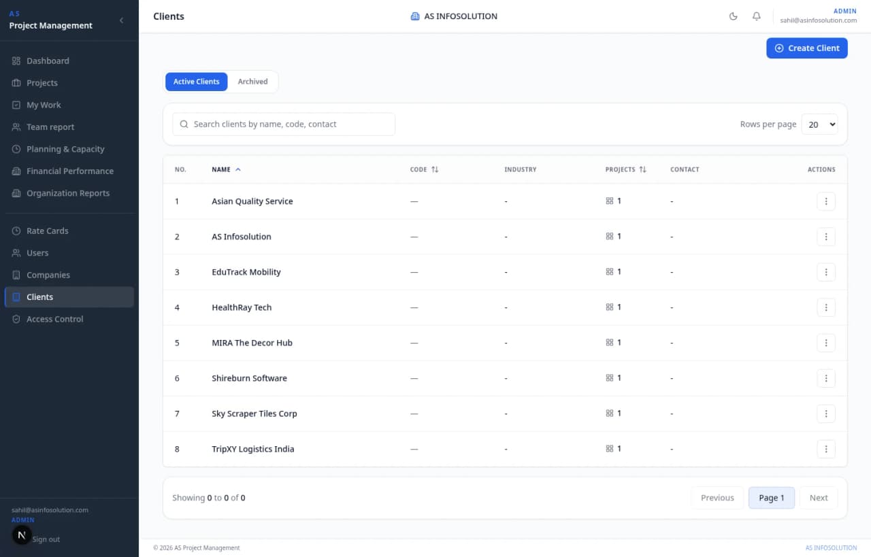Switch to the Archived tab
Image resolution: width=871 pixels, height=557 pixels.
pos(252,82)
